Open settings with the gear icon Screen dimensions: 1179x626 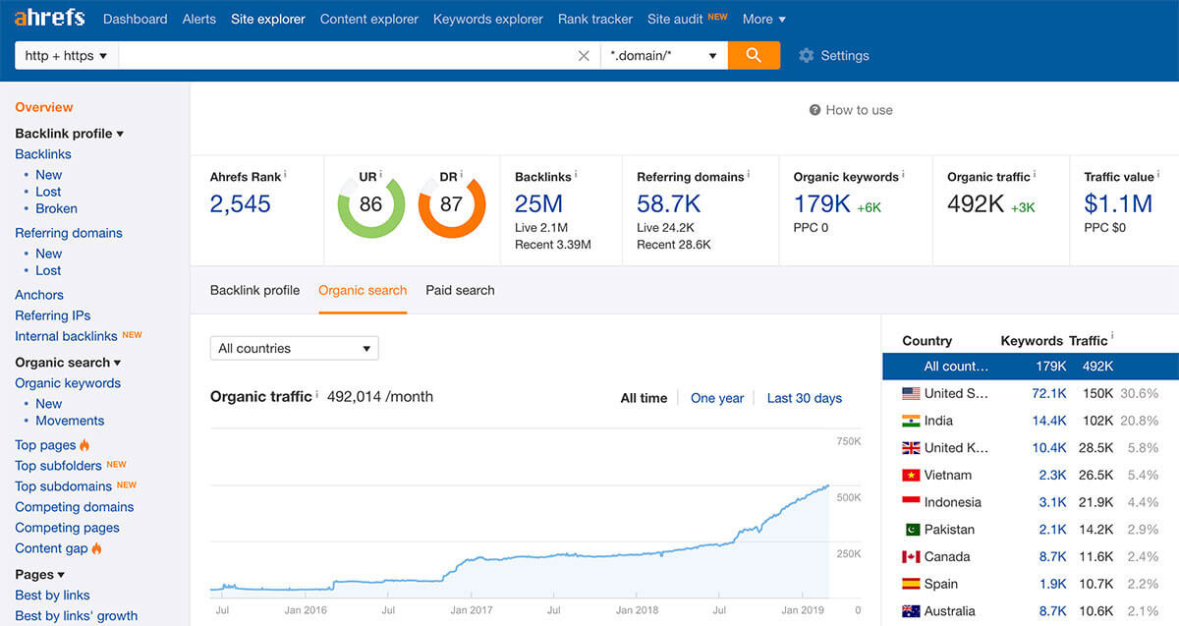pos(806,55)
